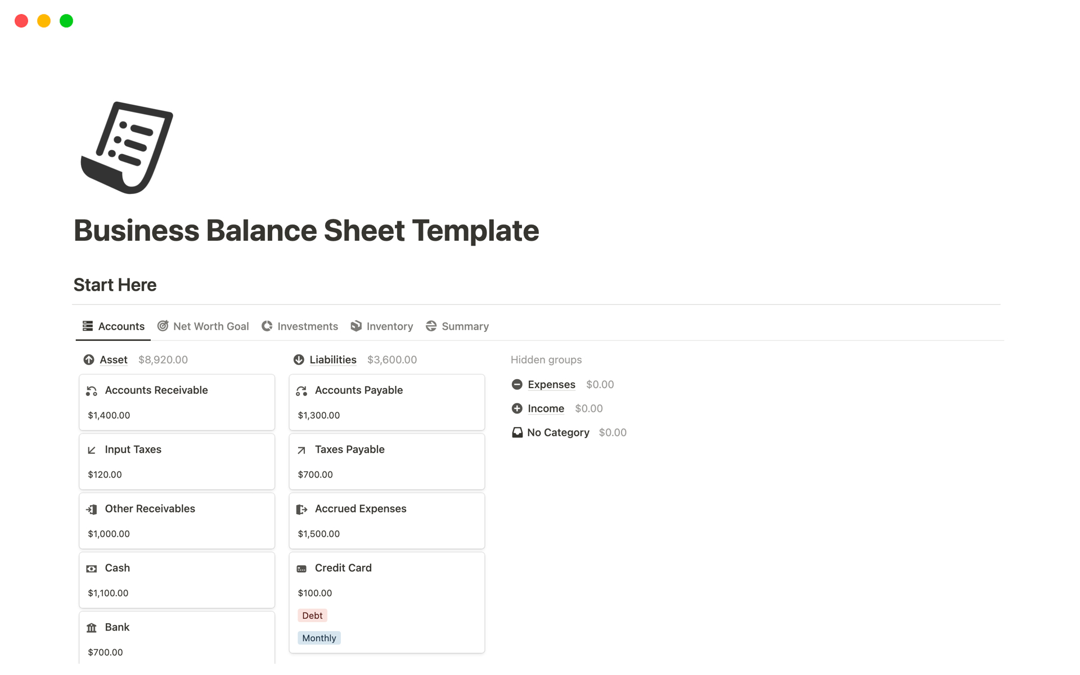
Task: Select the Debt tag on Credit Card
Action: (x=311, y=615)
